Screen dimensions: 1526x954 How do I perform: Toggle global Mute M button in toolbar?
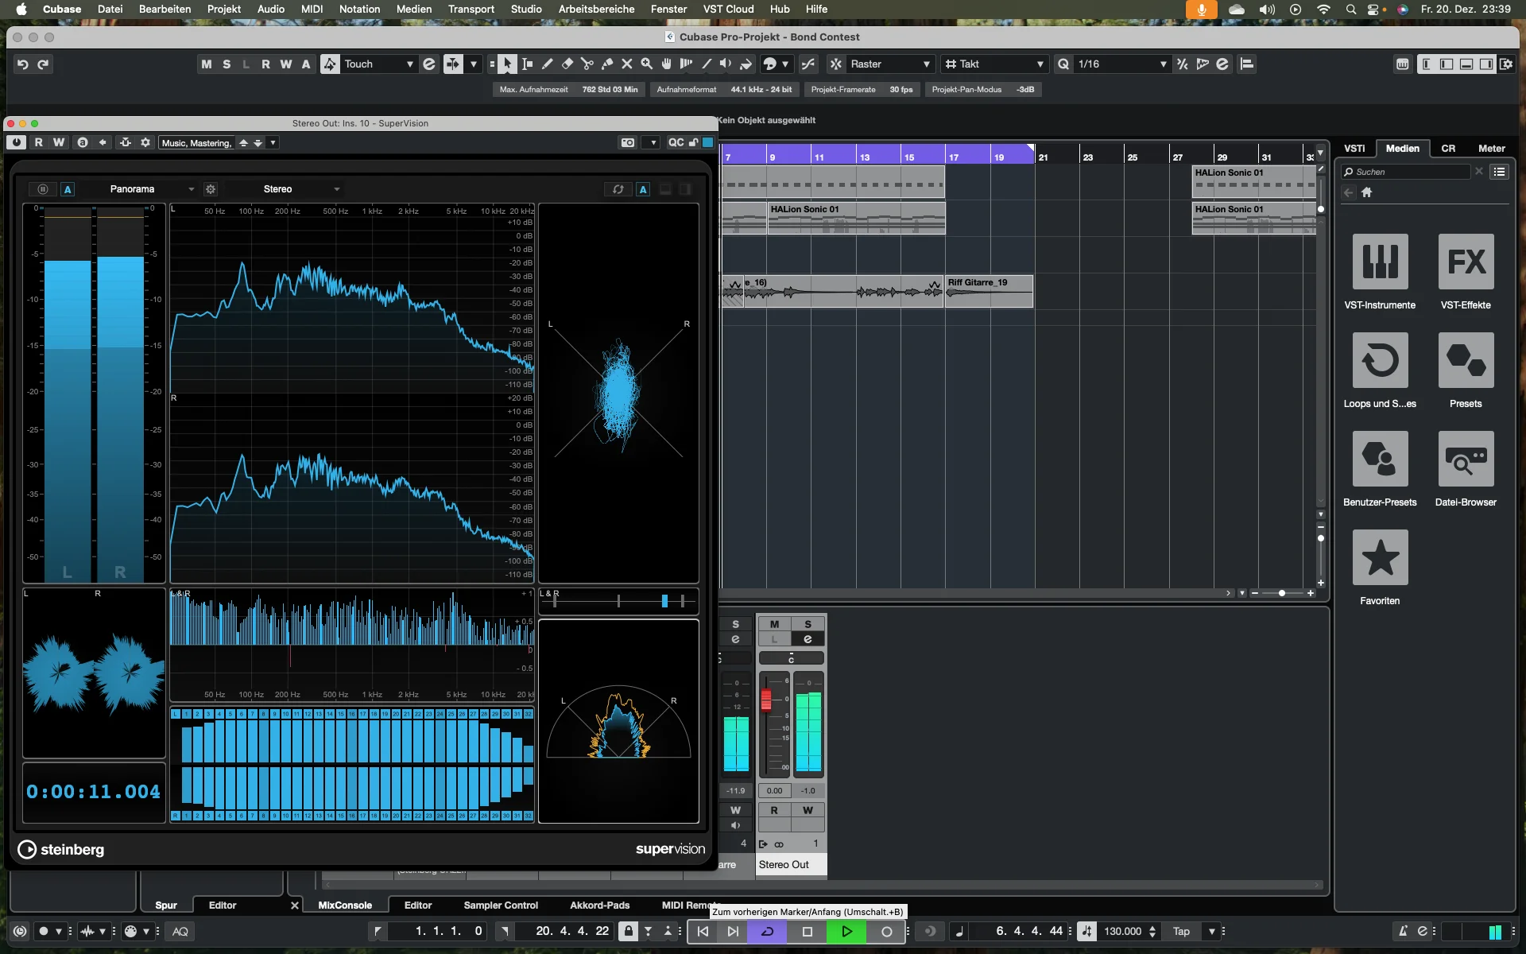click(207, 64)
